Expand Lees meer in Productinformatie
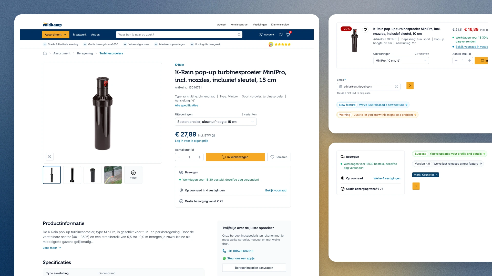Image resolution: width=492 pixels, height=276 pixels. pyautogui.click(x=52, y=248)
